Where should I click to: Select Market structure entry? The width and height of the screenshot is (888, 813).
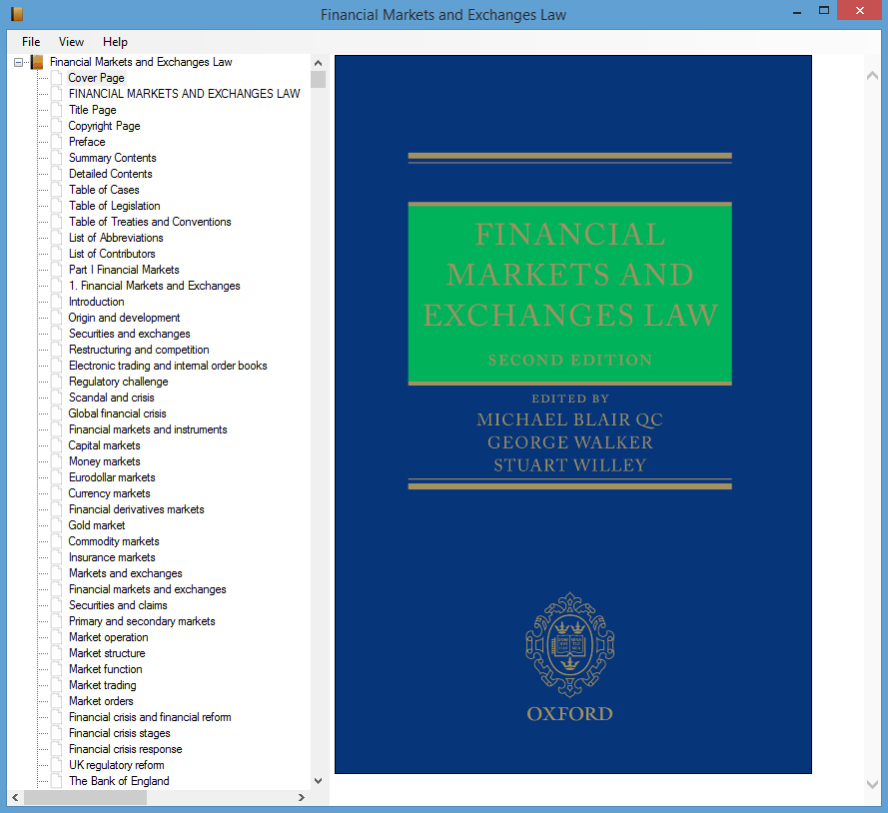tap(107, 653)
